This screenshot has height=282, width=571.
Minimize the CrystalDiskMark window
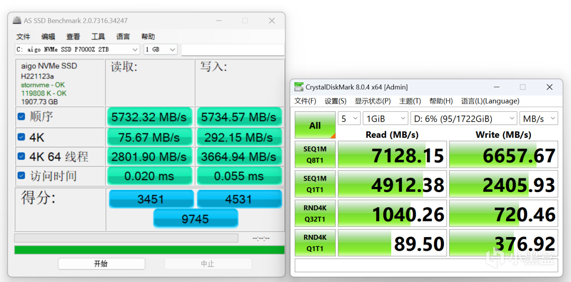click(x=497, y=87)
